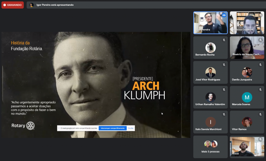Click the Arch Klumph presentation slide
266x161 pixels.
(96, 85)
